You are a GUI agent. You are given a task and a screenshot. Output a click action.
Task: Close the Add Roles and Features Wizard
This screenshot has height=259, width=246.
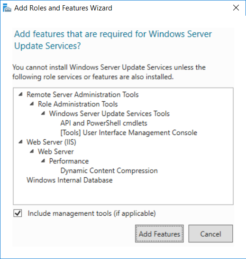(236, 8)
